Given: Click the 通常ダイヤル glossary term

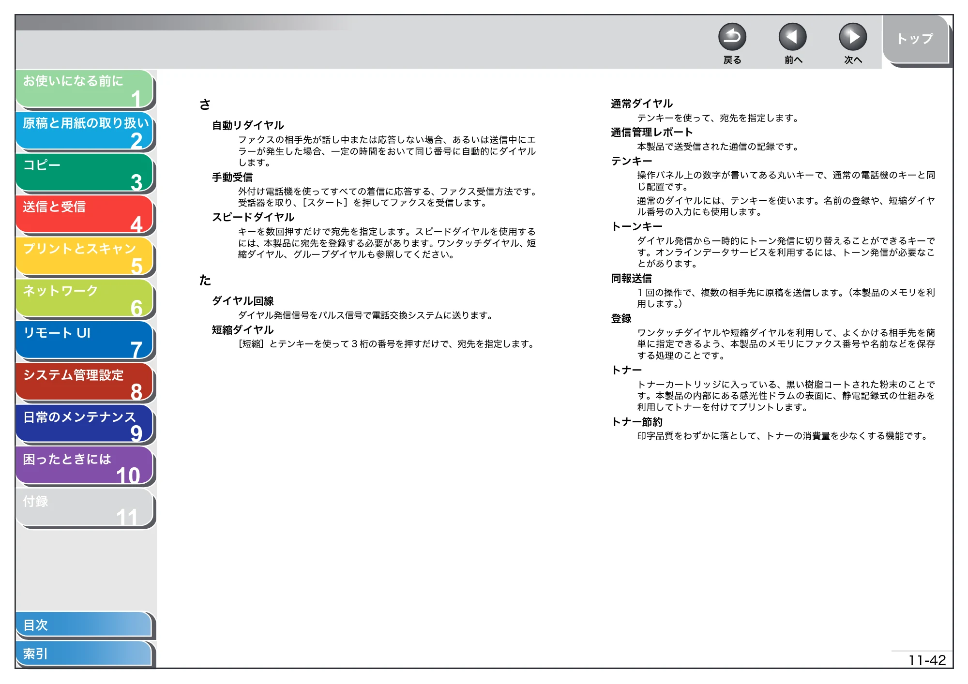Looking at the screenshot, I should pyautogui.click(x=642, y=104).
